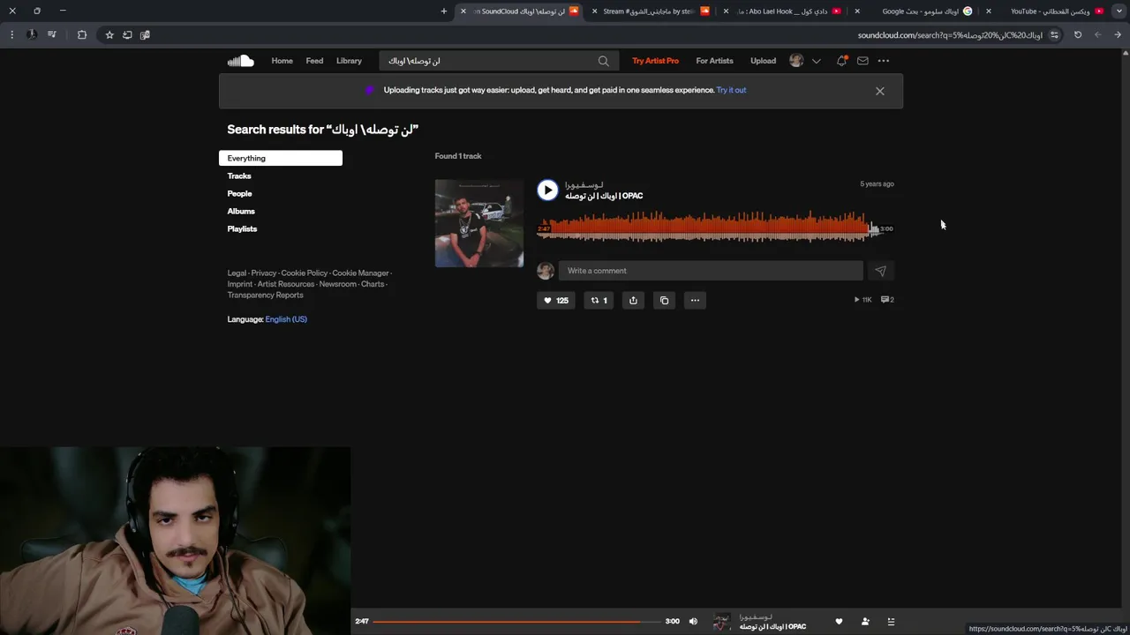The width and height of the screenshot is (1130, 635).
Task: Follow the artist in player bar
Action: pos(865,622)
